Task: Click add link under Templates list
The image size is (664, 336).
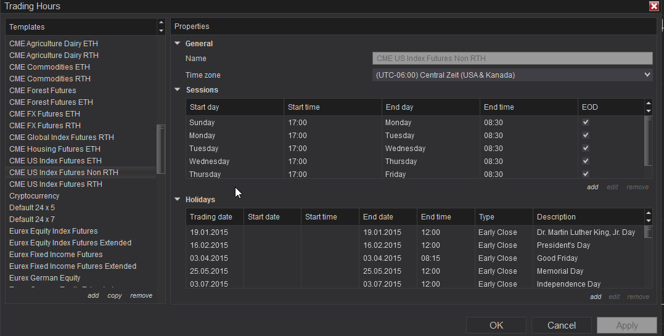Action: click(x=93, y=295)
